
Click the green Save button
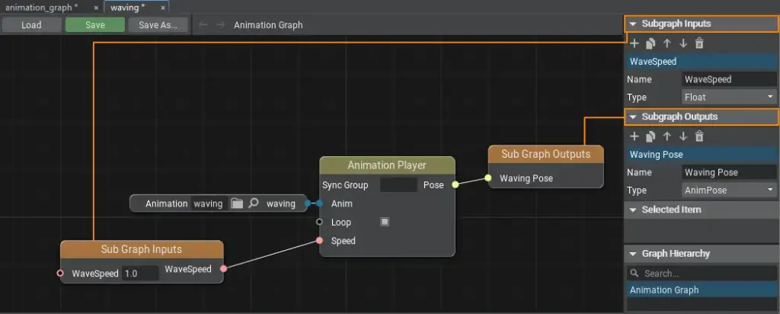(x=95, y=24)
